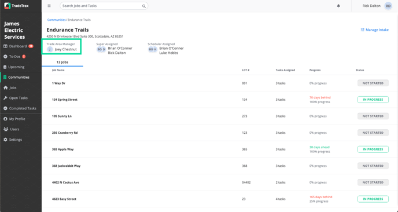398x212 pixels.
Task: Sort by the Status column header
Action: tap(360, 70)
